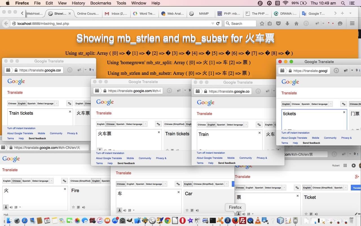Swap languages in the 票 Ticket translate window
The height and width of the screenshot is (226, 361).
click(x=298, y=188)
